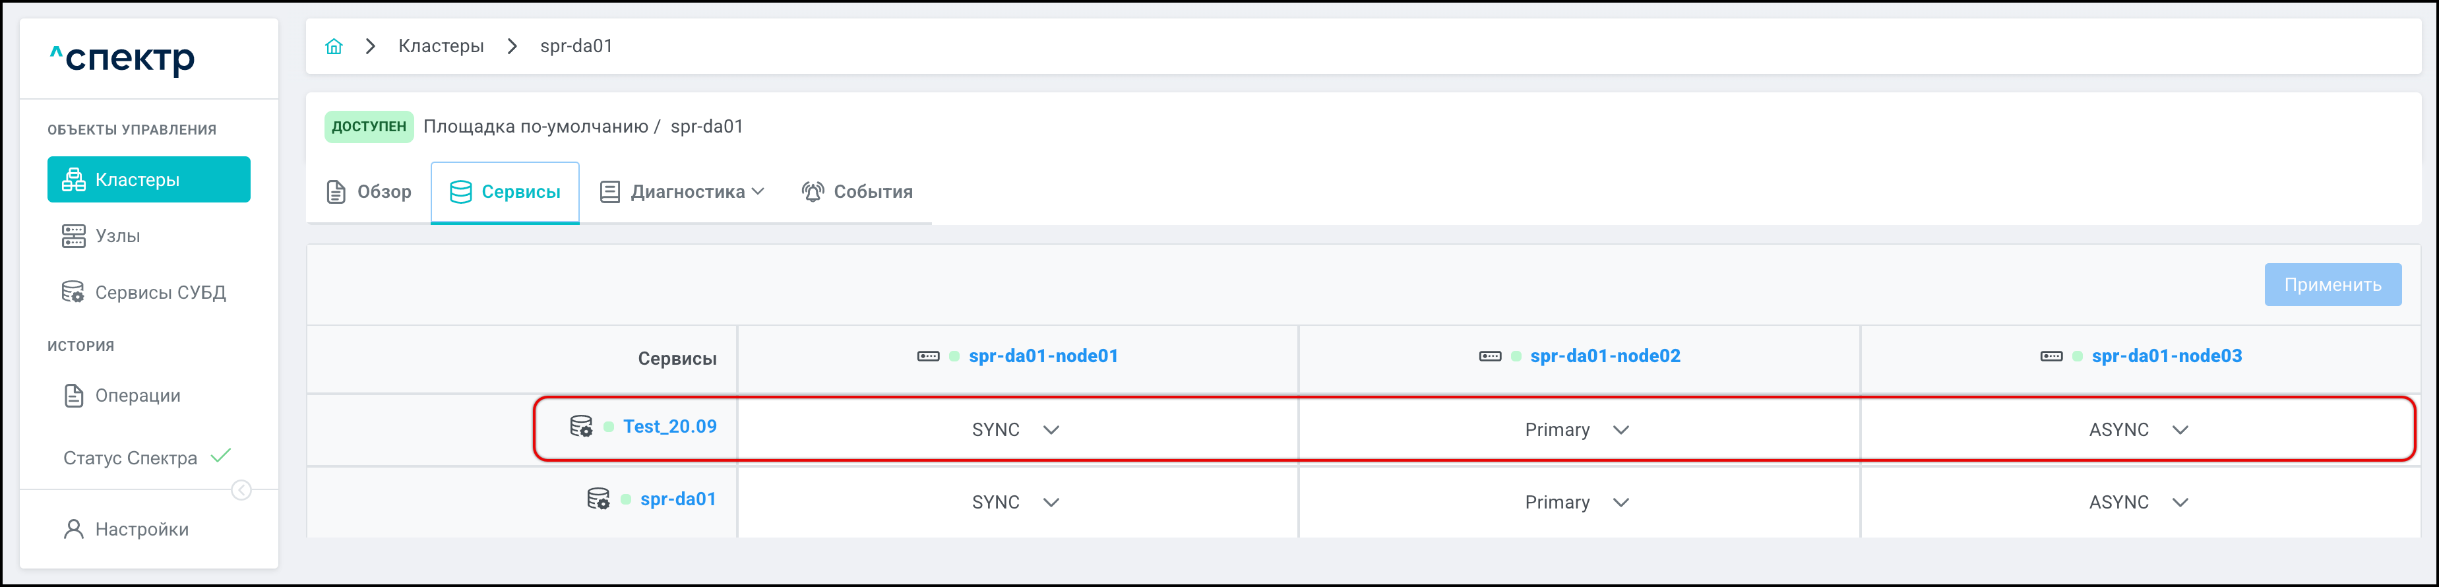This screenshot has width=2439, height=587.
Task: Click the server icon beside spr-da01-node01
Action: tap(928, 356)
